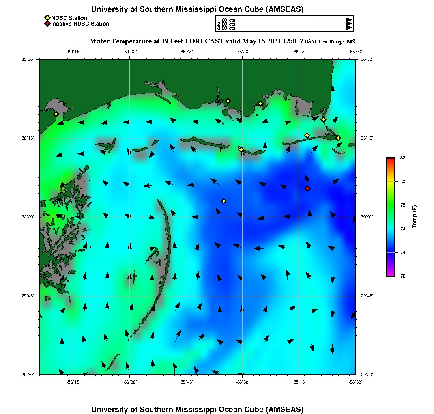Click the 'NDBC Station' legend text
The image size is (434, 414).
coord(69,18)
